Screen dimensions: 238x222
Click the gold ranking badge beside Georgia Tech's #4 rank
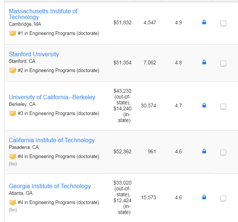point(12,203)
